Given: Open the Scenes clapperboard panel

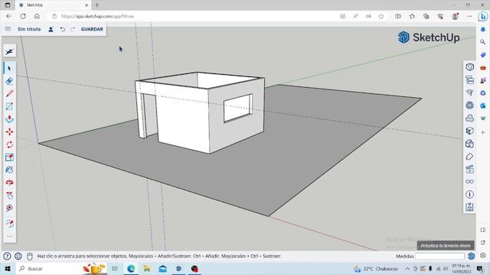Looking at the screenshot, I should 469,170.
